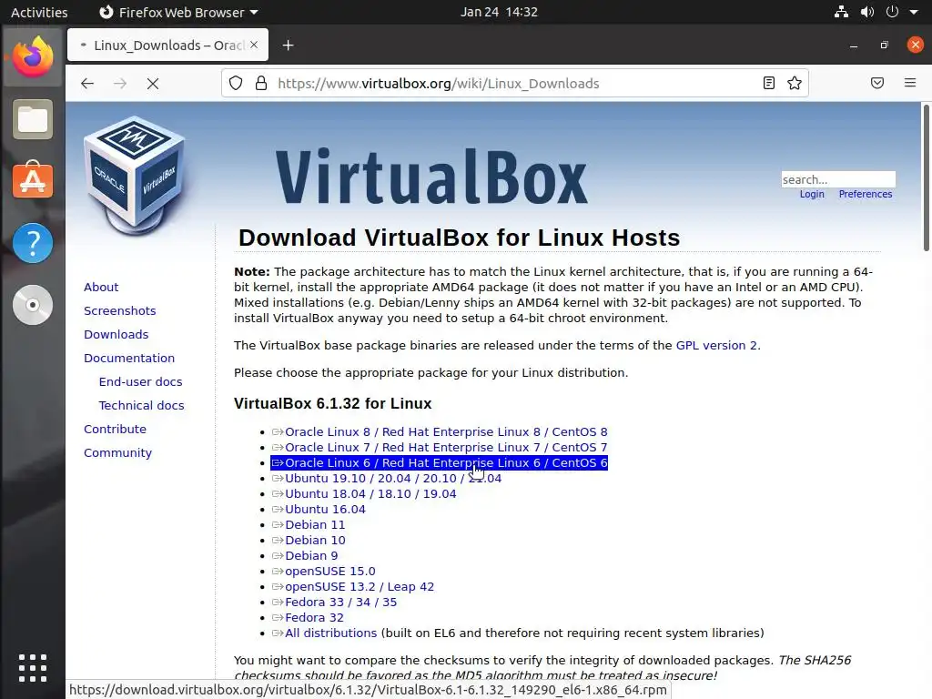The height and width of the screenshot is (699, 932).
Task: Open About in the sidebar
Action: [101, 287]
